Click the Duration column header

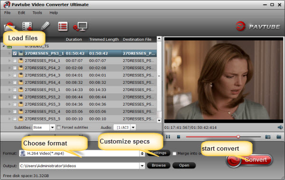coord(74,39)
